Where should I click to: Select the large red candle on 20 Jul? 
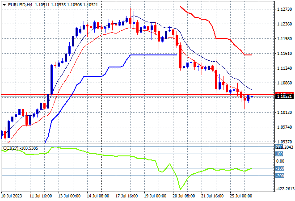(x=180, y=57)
